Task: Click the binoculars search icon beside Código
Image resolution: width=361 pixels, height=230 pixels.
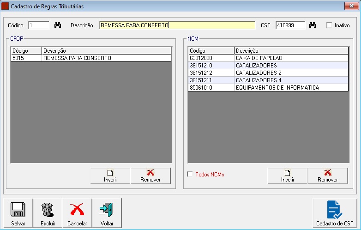Action: pos(58,25)
